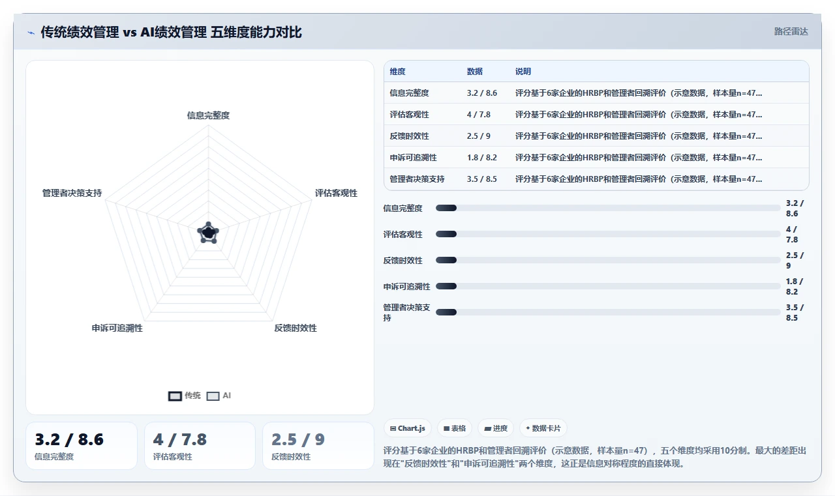Image resolution: width=835 pixels, height=496 pixels.
Task: Click the dashboard title 五维度能力对比
Action: coord(256,32)
